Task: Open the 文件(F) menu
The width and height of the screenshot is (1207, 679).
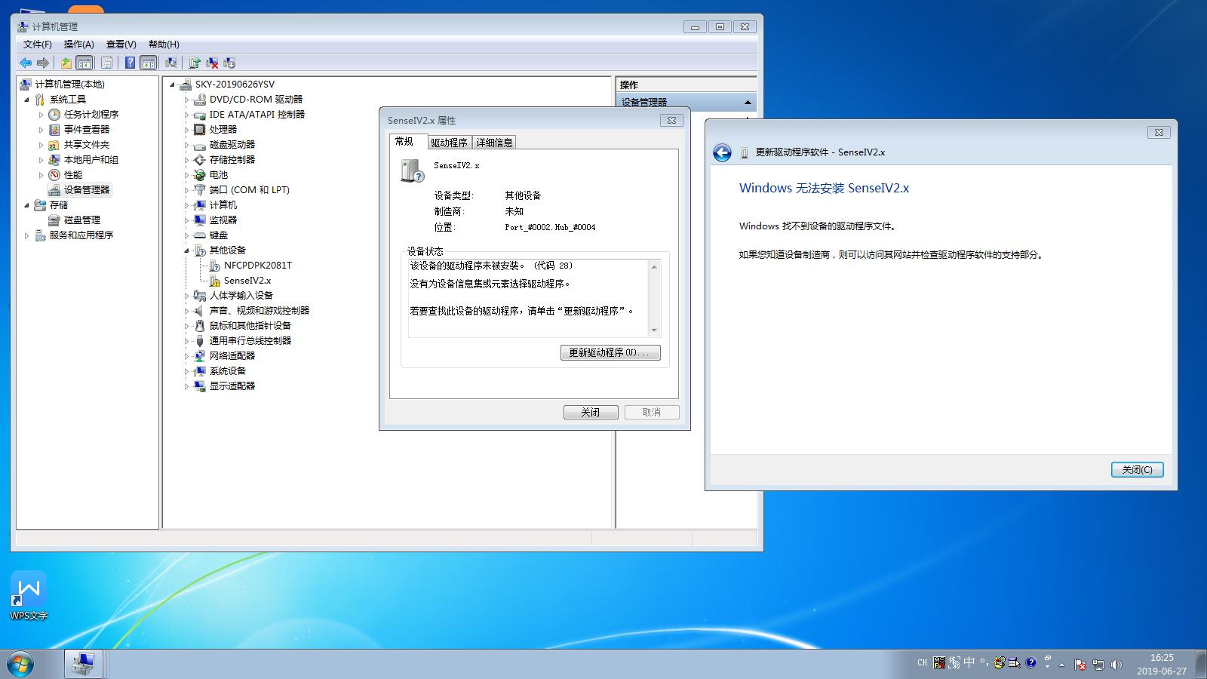Action: coord(37,45)
